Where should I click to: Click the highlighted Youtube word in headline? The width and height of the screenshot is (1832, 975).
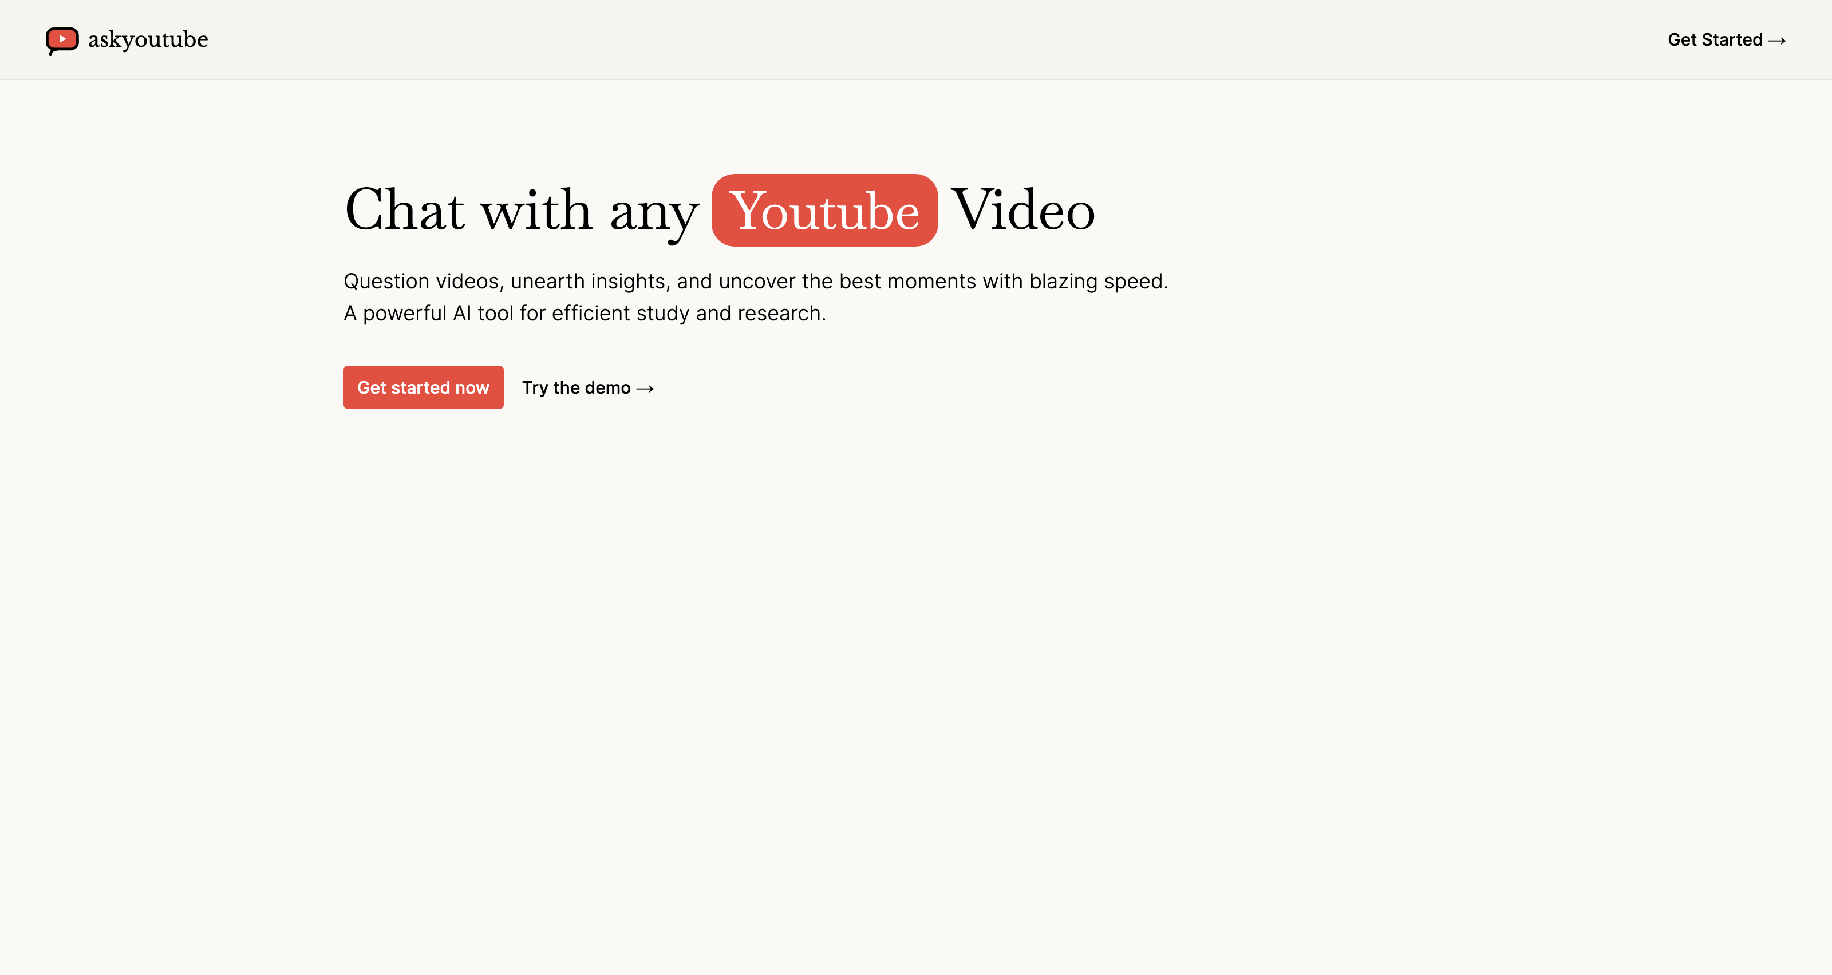tap(824, 211)
